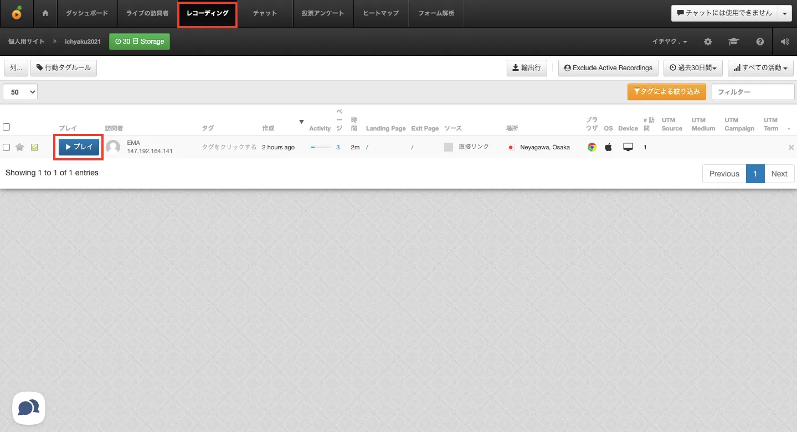This screenshot has height=432, width=797.
Task: Click the 2 hours ago cell
Action: (278, 147)
